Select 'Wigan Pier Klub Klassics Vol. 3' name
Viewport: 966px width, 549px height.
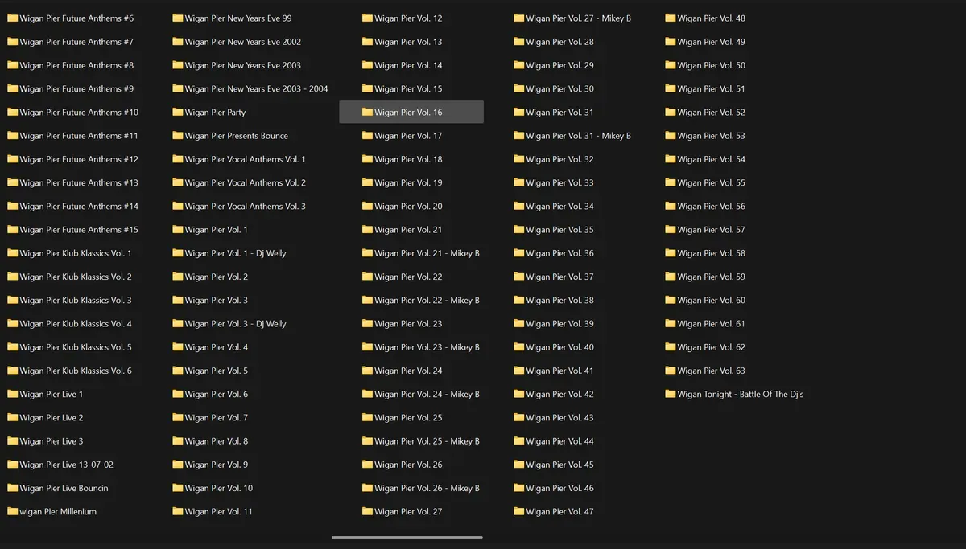point(76,301)
